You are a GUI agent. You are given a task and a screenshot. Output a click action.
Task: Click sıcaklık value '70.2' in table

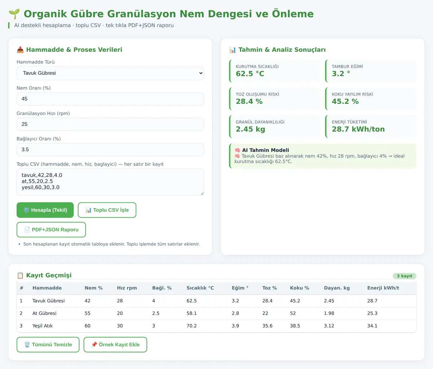coord(192,326)
